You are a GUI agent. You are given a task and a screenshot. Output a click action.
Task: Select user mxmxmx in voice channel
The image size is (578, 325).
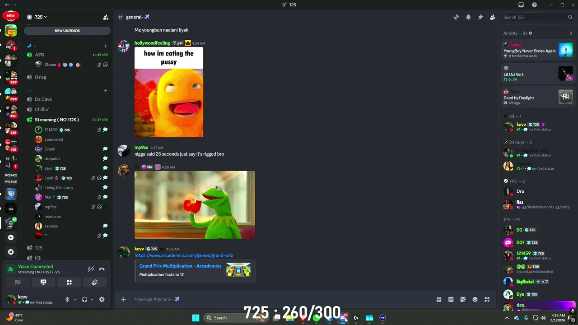click(x=71, y=216)
